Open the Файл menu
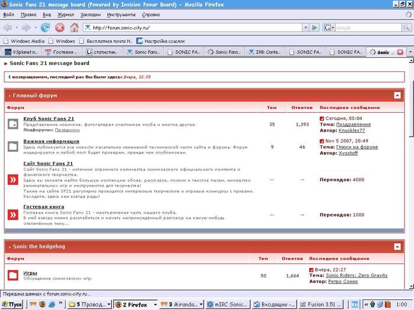Viewport: 414px width, 310px height. [8, 15]
